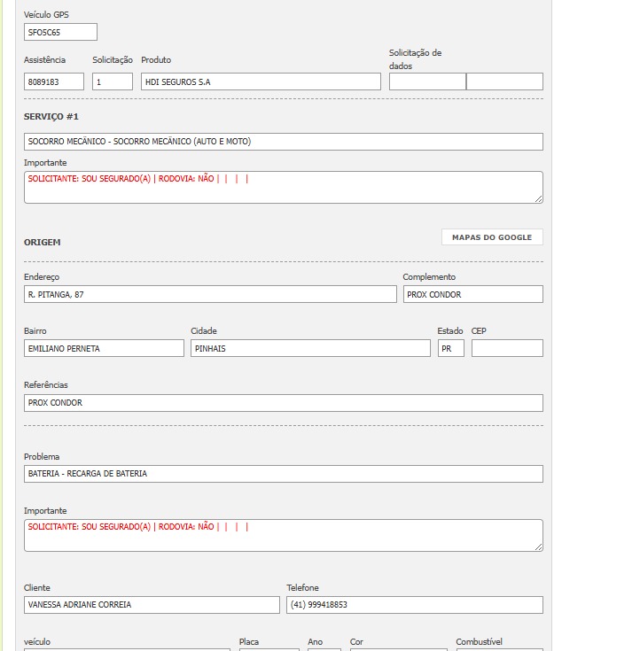Screen dimensions: 640x651
Task: Click the Solicitação field with value 1
Action: pyautogui.click(x=113, y=81)
